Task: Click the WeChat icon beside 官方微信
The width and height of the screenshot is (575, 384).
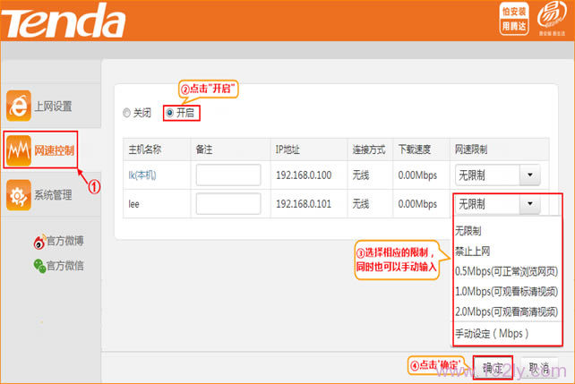Action: [39, 265]
